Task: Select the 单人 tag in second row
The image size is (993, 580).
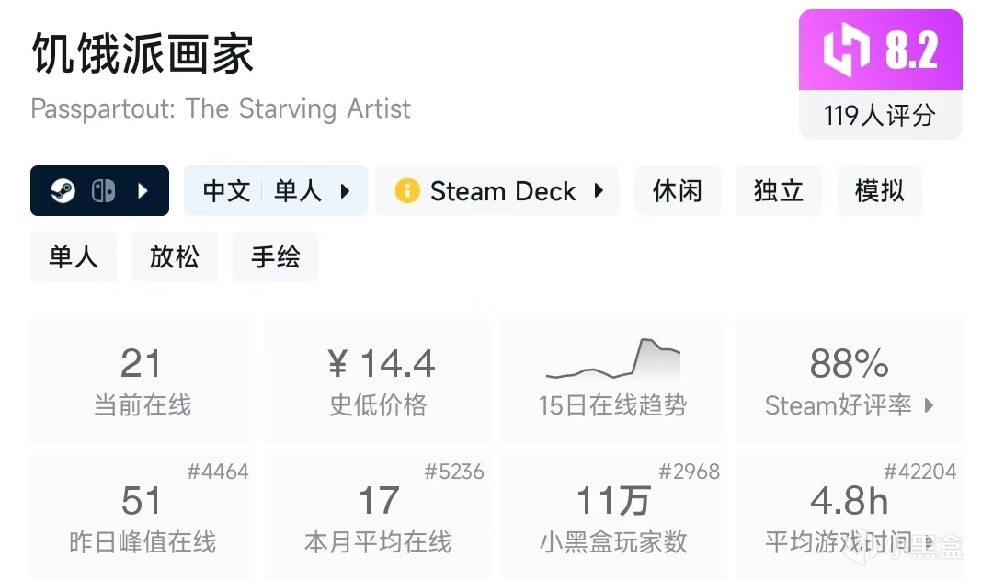Action: click(x=74, y=256)
